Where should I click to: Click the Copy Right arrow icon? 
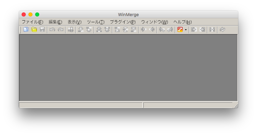144,30
